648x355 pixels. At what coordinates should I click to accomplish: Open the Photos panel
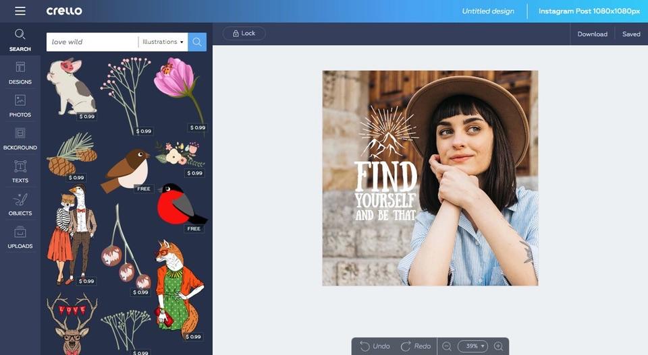(20, 106)
